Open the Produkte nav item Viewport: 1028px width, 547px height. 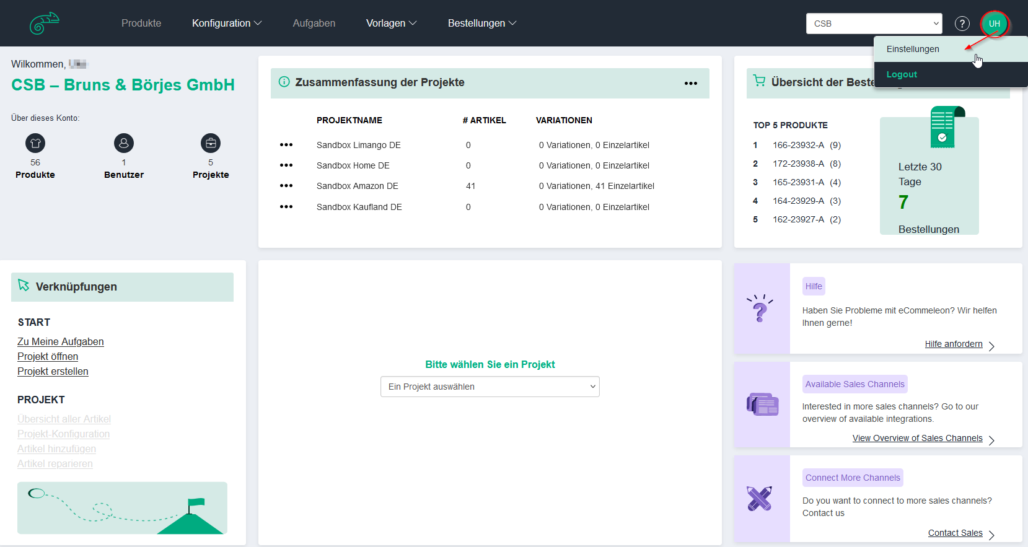[x=141, y=24]
